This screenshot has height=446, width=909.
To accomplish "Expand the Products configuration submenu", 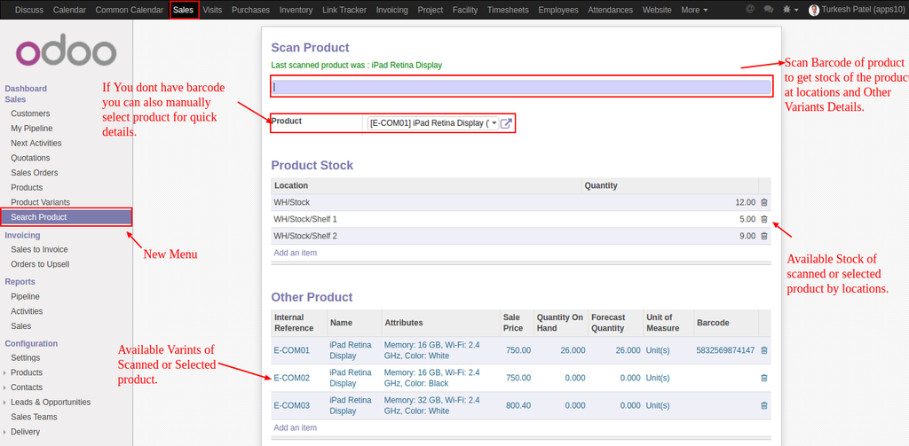I will coord(27,372).
